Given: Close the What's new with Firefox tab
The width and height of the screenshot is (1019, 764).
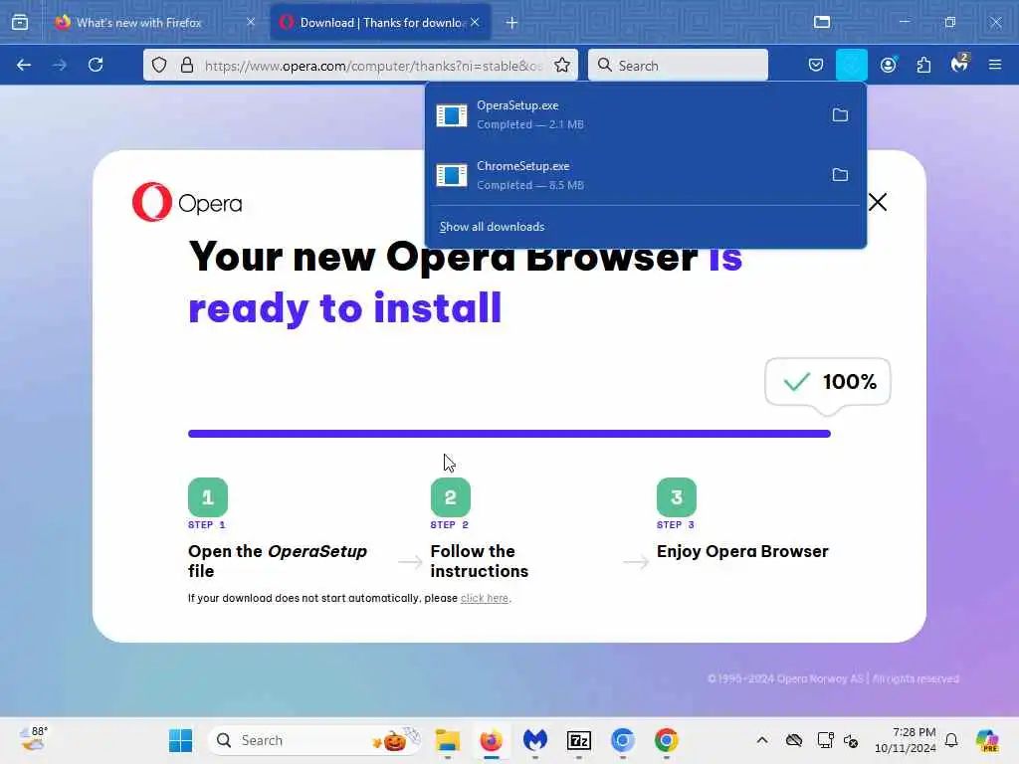Looking at the screenshot, I should coord(251,22).
